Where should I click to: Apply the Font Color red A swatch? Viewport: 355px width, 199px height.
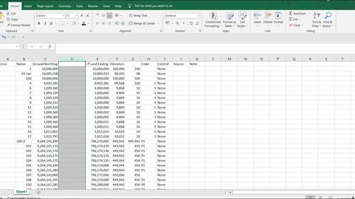84,23
